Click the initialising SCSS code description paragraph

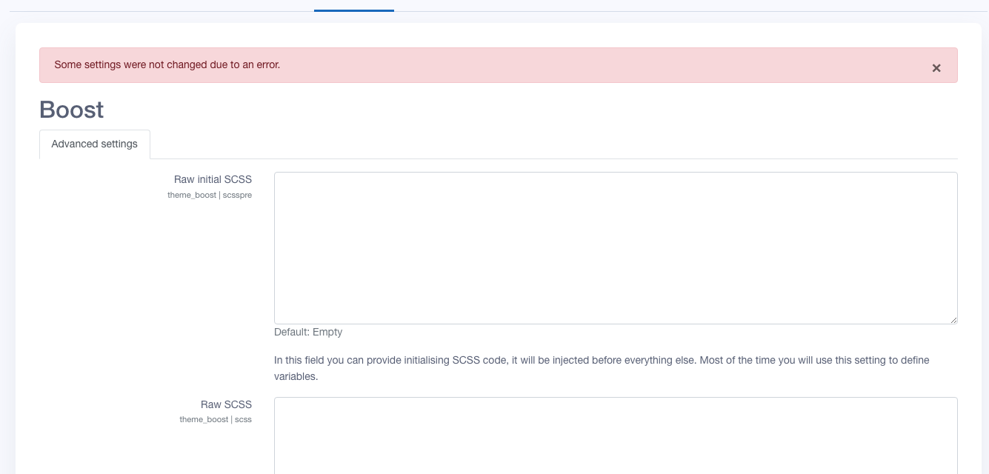point(602,368)
